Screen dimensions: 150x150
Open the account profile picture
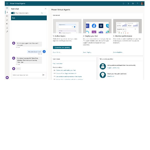pyautogui.click(x=142, y=3)
